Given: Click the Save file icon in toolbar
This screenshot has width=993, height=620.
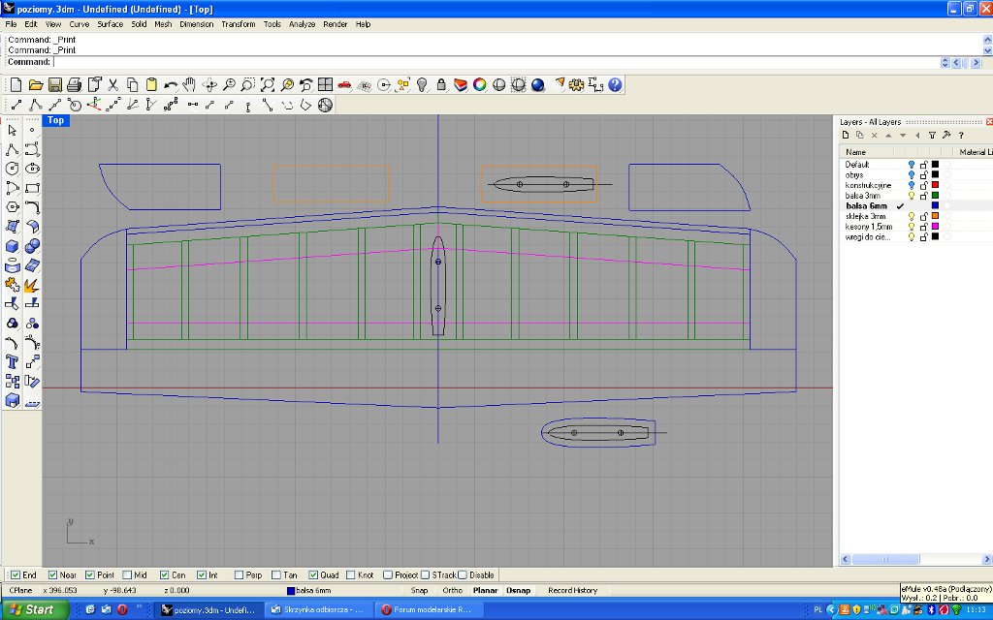Looking at the screenshot, I should (x=54, y=85).
